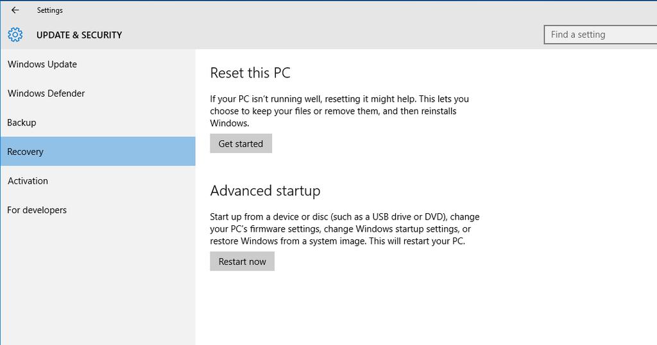This screenshot has height=345, width=657.
Task: Click the UPDATE & SECURITY title
Action: coord(79,35)
